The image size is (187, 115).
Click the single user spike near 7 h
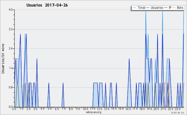[x=63, y=95]
